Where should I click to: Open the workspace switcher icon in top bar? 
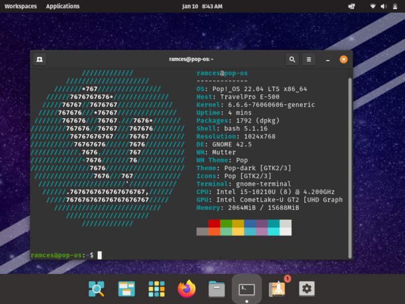coord(351,6)
